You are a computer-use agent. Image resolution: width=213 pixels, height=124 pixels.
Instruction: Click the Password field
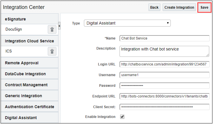click(x=164, y=86)
